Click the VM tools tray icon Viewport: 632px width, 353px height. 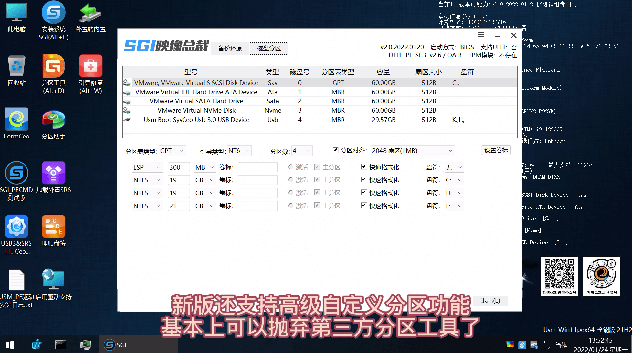534,345
